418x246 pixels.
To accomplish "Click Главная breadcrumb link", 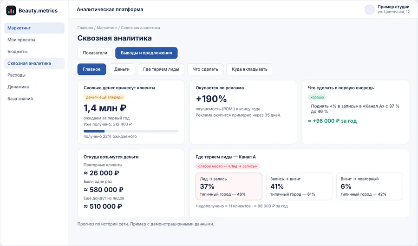I will (85, 28).
